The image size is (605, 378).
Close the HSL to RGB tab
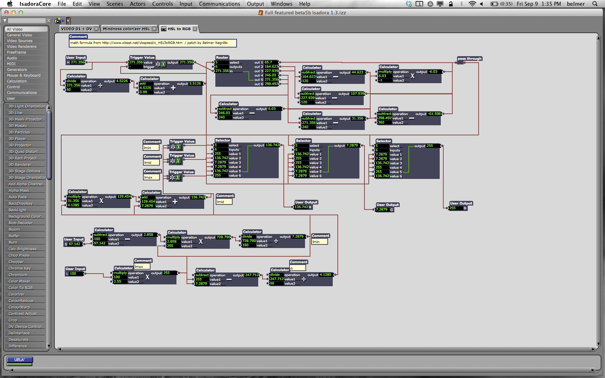click(x=195, y=29)
